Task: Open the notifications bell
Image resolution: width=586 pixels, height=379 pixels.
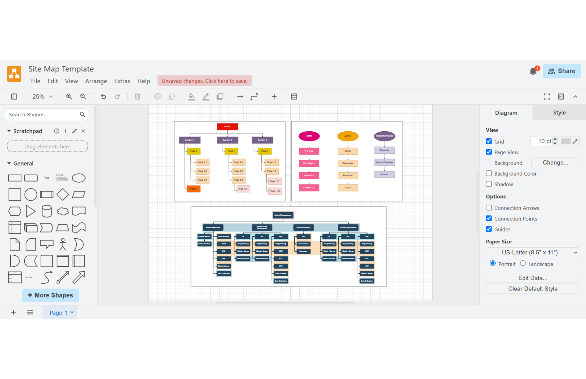Action: 533,71
